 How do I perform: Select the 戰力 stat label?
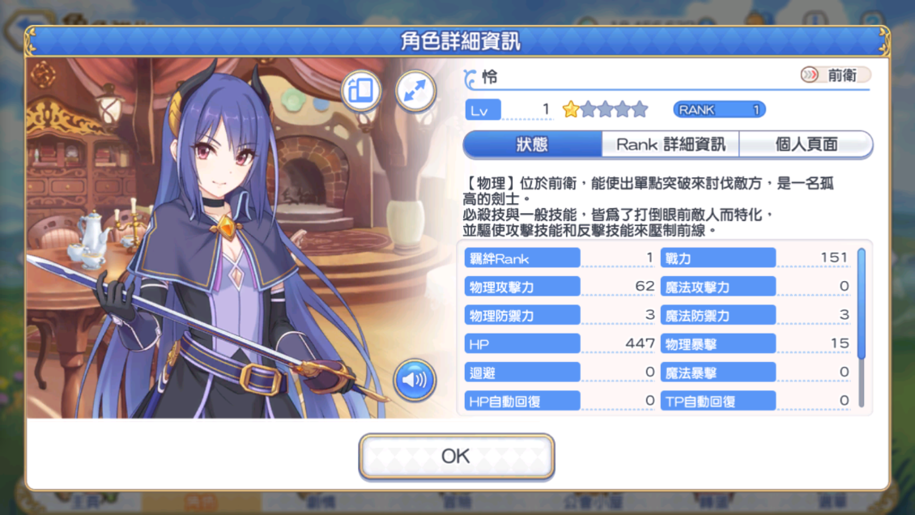[717, 257]
